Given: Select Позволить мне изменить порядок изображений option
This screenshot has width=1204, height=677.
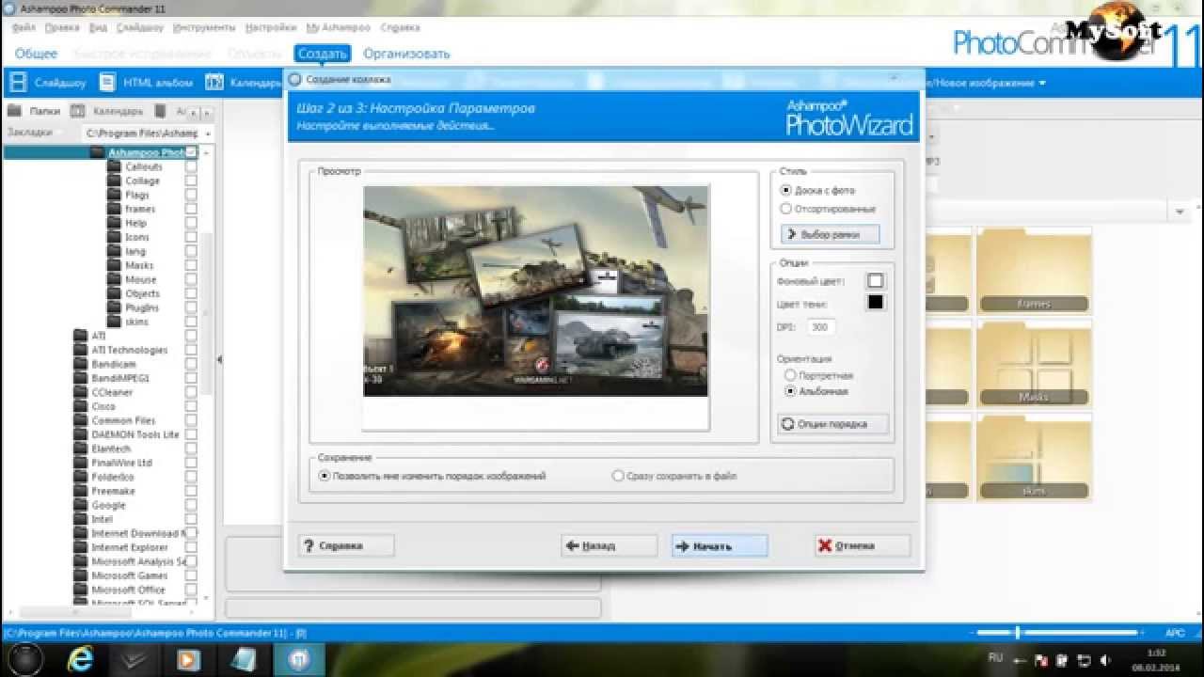Looking at the screenshot, I should (x=325, y=476).
